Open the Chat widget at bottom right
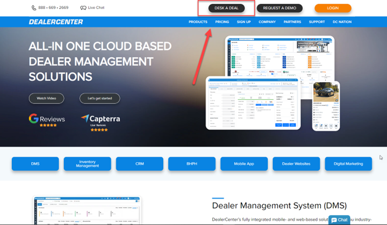387x225 pixels. 339,220
